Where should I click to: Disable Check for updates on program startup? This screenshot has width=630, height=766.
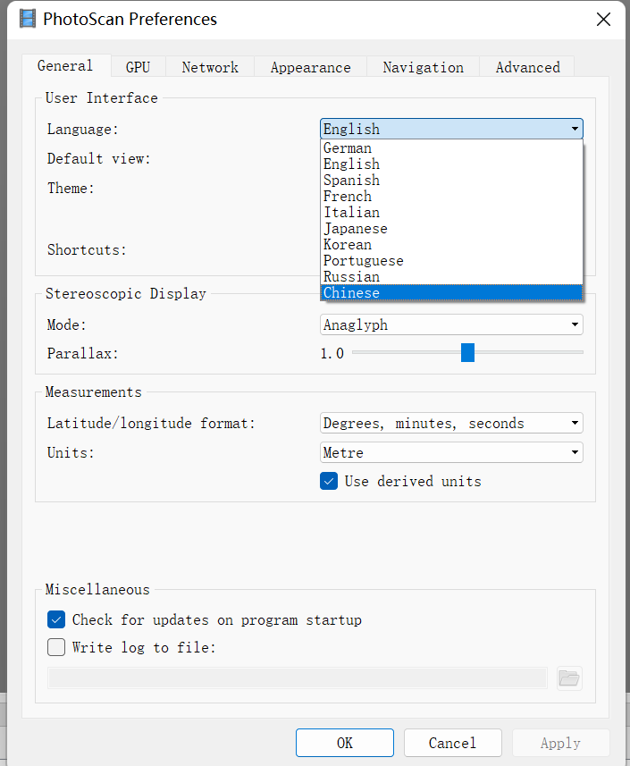click(56, 619)
